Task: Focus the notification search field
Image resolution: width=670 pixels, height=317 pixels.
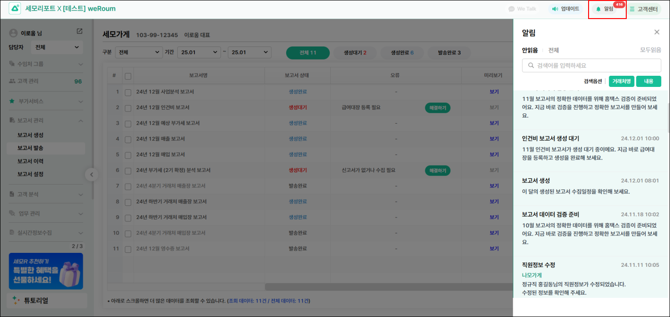Action: [x=591, y=66]
